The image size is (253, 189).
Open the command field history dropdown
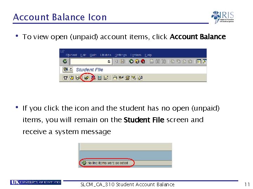coord(109,61)
